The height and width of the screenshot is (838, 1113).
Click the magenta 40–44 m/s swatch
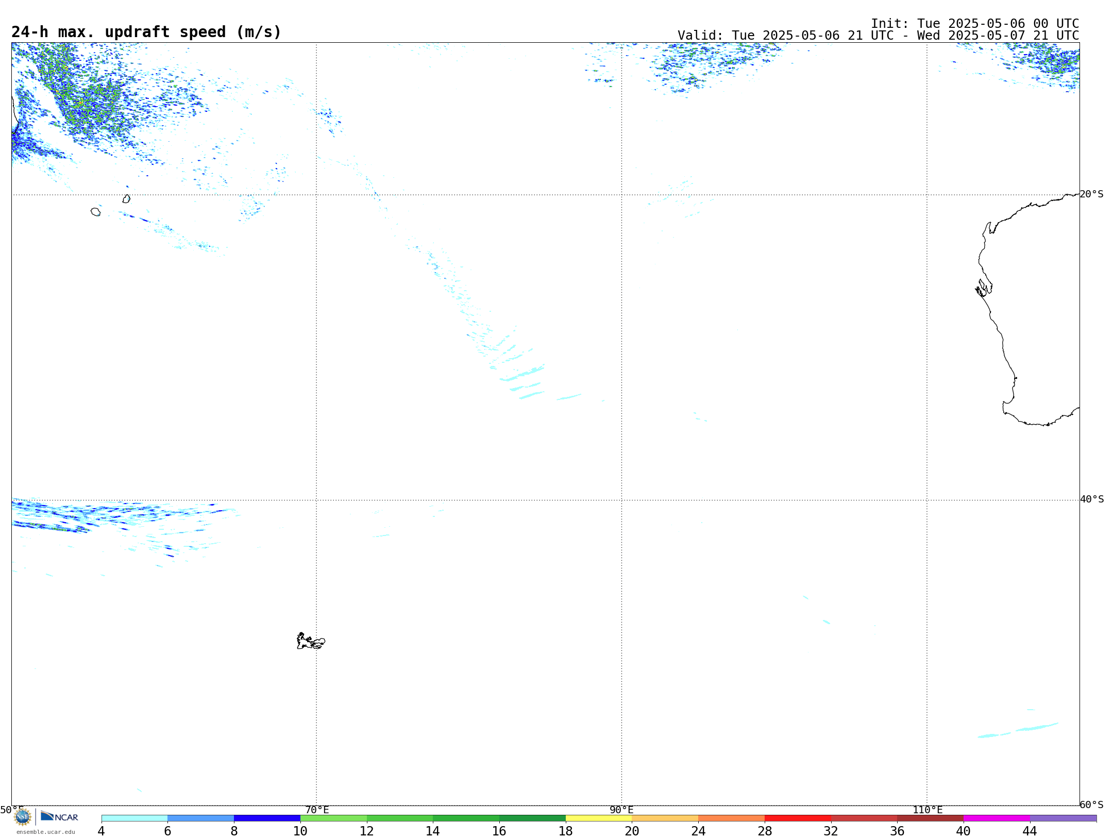(x=997, y=818)
